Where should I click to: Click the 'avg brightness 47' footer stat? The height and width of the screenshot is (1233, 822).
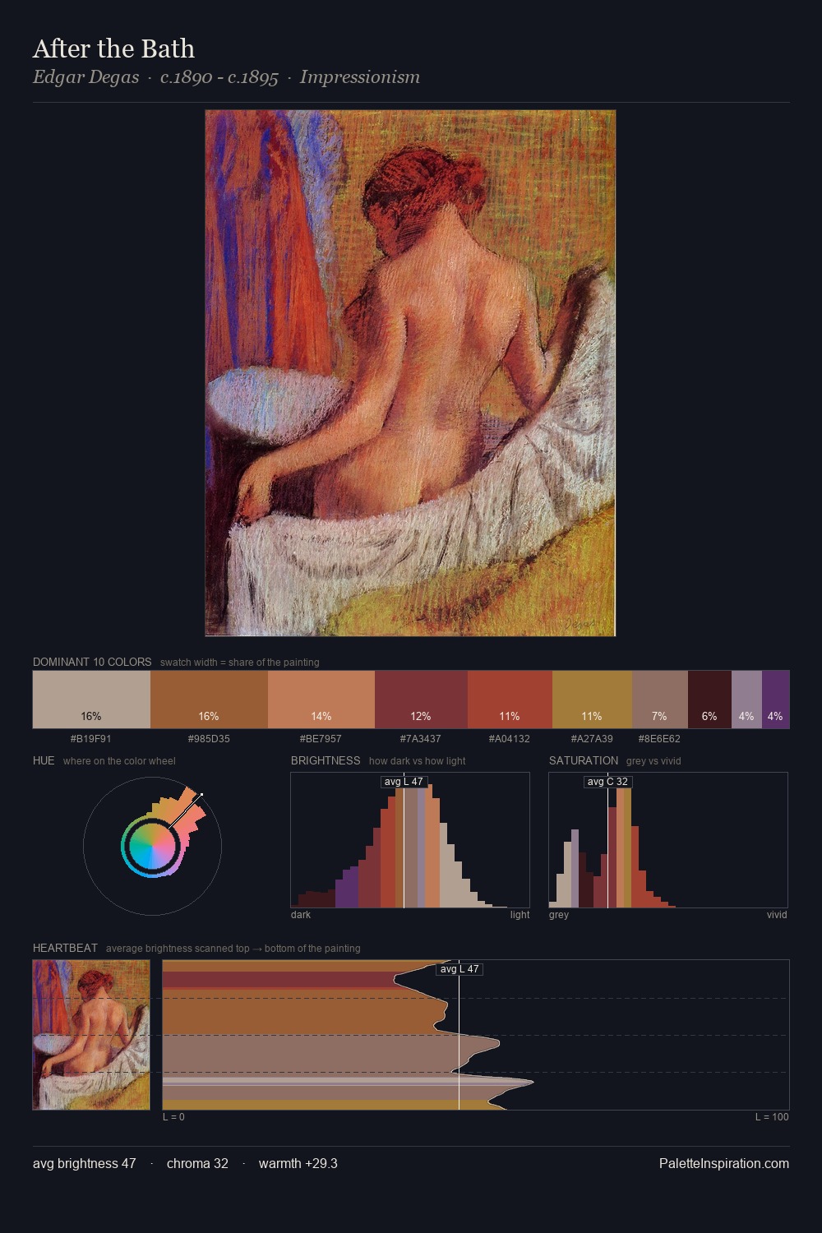[84, 1163]
